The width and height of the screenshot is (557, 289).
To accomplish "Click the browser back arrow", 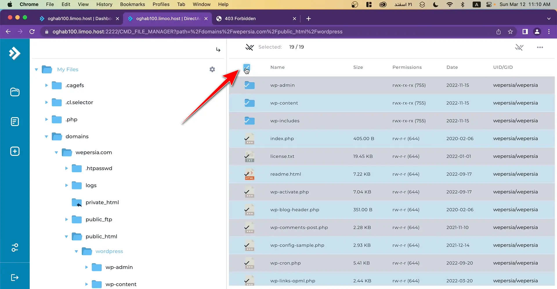I will pos(8,32).
